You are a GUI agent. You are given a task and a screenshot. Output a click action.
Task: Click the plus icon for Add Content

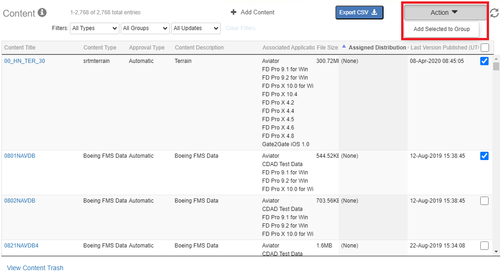tap(234, 12)
